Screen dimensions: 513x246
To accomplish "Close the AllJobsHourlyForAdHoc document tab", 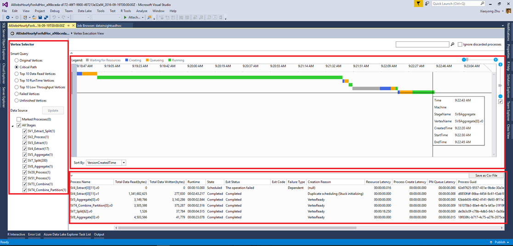I will click(73, 25).
